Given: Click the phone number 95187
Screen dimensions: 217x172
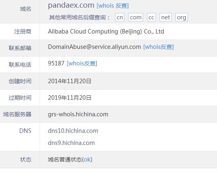Looking at the screenshot, I should tap(56, 63).
